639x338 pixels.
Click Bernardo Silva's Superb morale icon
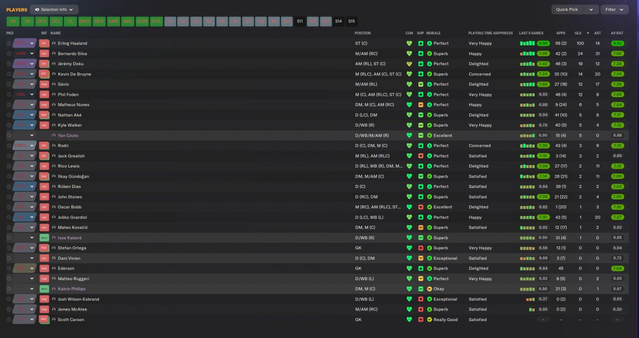click(x=429, y=54)
